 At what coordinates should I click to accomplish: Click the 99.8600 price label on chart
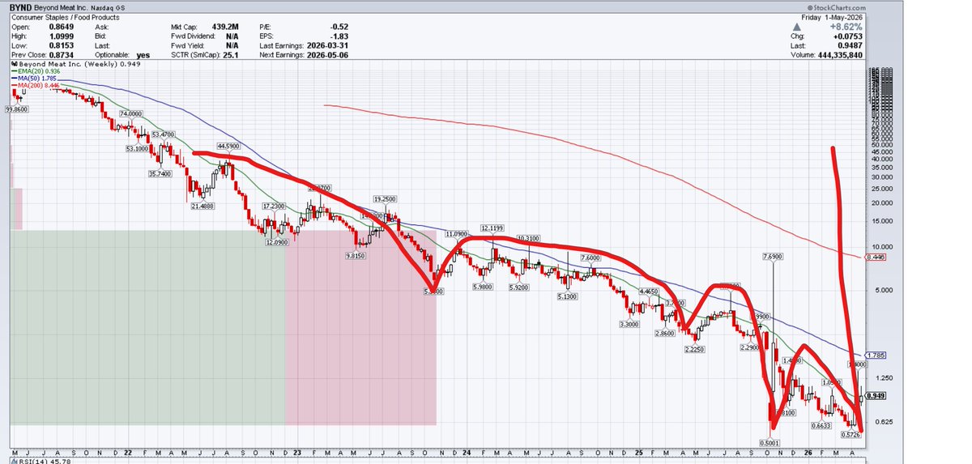(17, 108)
